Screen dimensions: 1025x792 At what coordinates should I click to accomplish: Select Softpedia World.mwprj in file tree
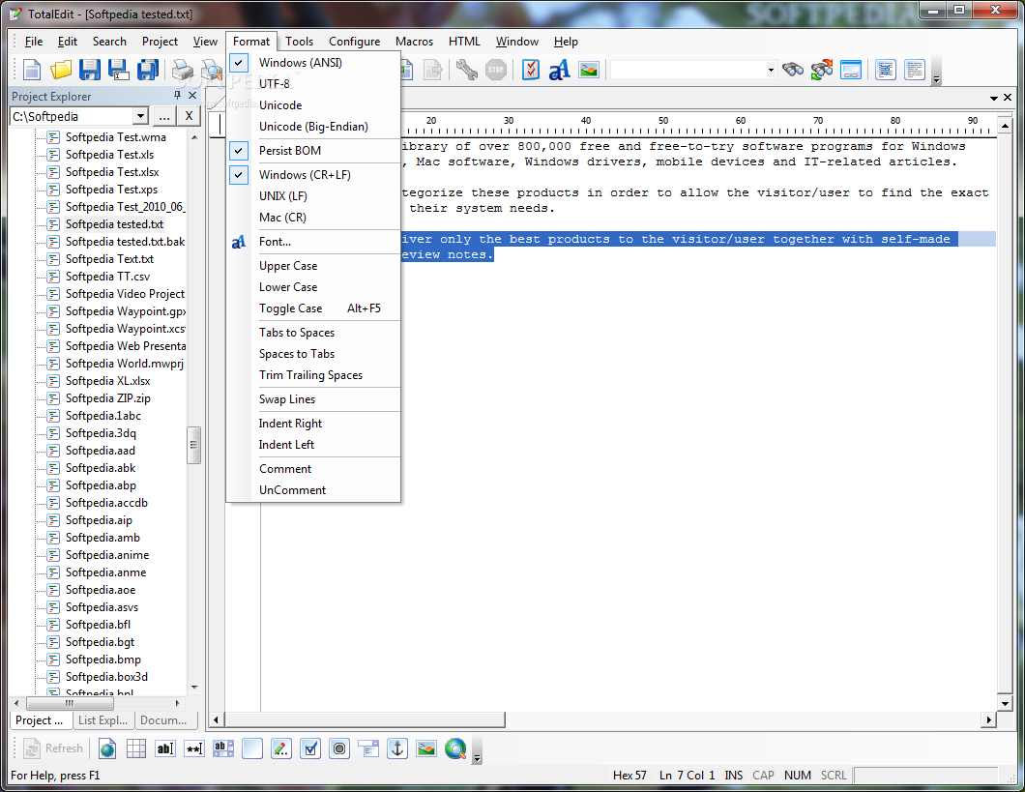(x=124, y=364)
